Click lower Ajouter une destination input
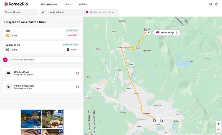The height and width of the screenshot is (135, 222). tap(45, 59)
